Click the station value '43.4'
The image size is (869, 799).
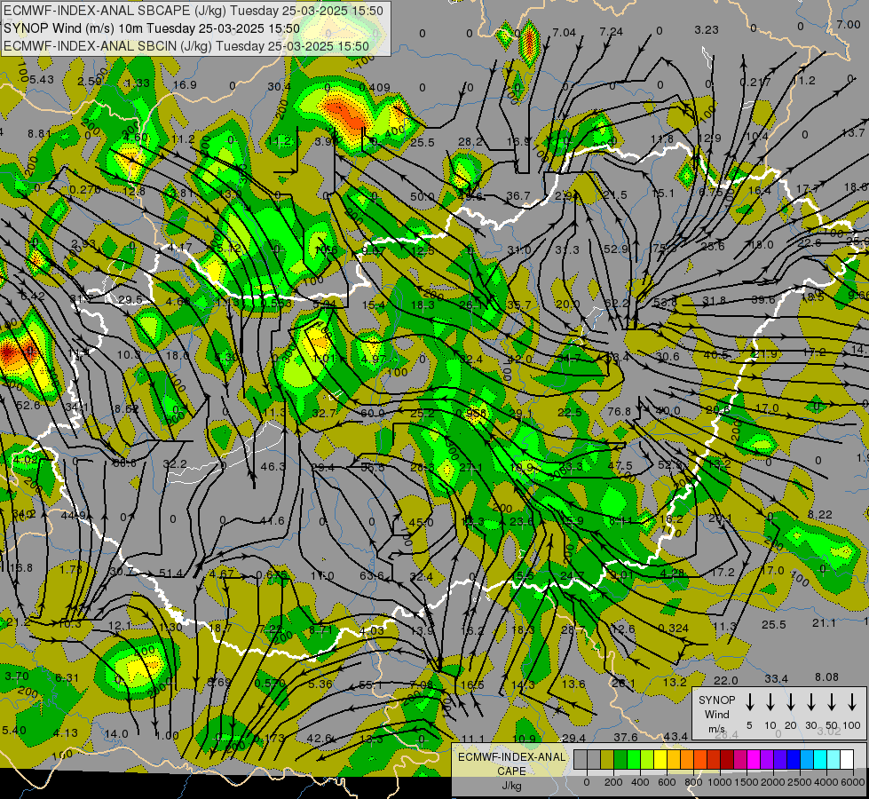(x=675, y=736)
